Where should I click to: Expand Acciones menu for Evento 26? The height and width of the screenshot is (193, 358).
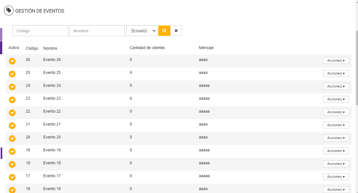[x=336, y=61]
